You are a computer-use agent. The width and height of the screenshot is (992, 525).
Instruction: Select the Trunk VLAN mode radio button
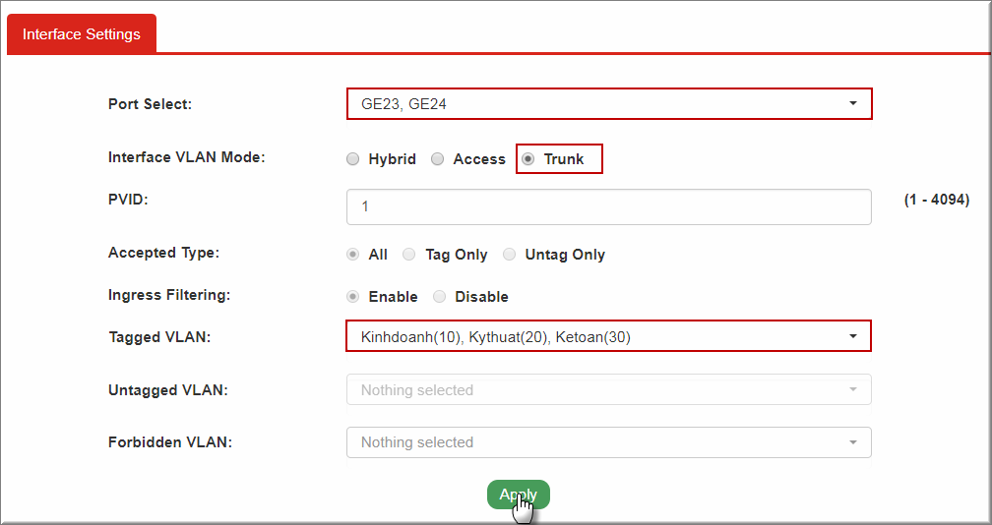[x=528, y=159]
